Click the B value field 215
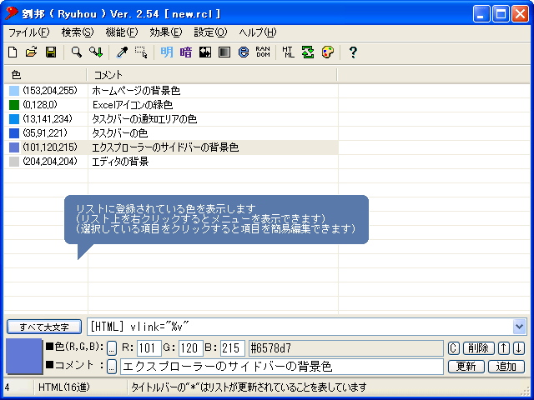 pyautogui.click(x=232, y=348)
